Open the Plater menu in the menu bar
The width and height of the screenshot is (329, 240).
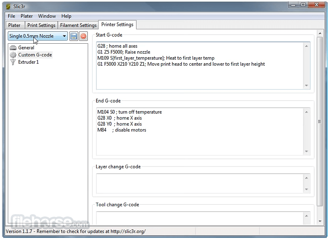26,16
